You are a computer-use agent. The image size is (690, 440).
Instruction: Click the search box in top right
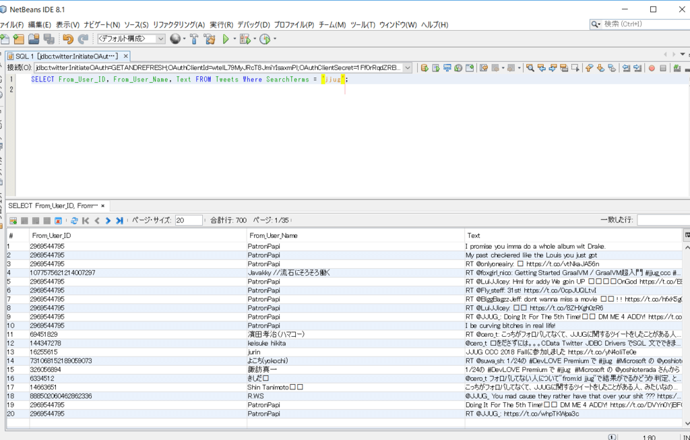click(x=644, y=24)
